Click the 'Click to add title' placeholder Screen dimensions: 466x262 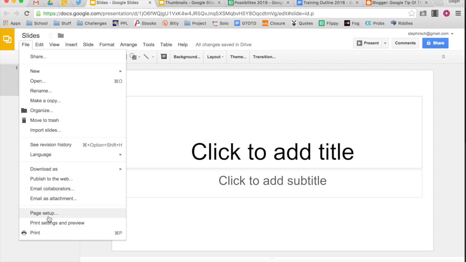click(x=272, y=151)
